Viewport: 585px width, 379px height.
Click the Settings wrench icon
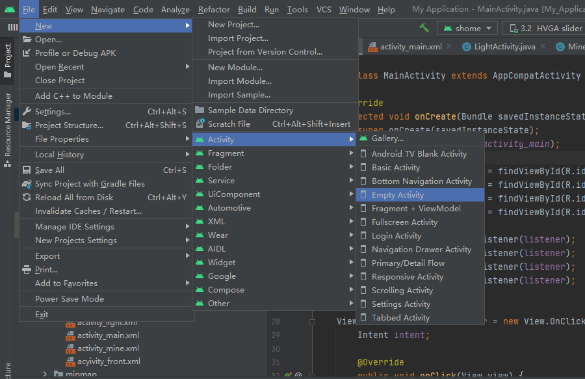click(x=27, y=111)
